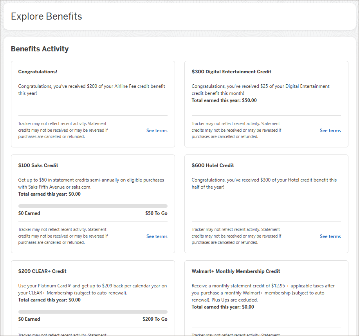Select the $300 Digital Entertainment Credit title

pos(231,72)
